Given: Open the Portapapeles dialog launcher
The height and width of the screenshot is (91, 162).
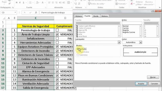Looking at the screenshot, I should pos(13,7).
